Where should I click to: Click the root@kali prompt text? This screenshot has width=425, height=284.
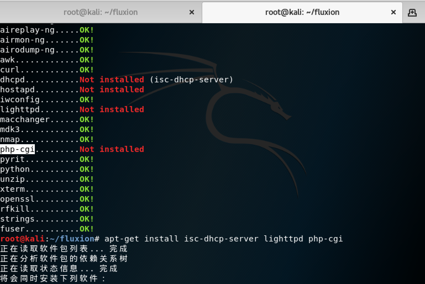tap(22, 239)
